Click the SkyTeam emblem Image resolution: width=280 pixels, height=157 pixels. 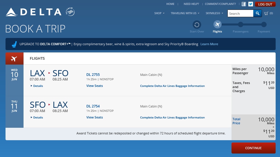coord(70,12)
